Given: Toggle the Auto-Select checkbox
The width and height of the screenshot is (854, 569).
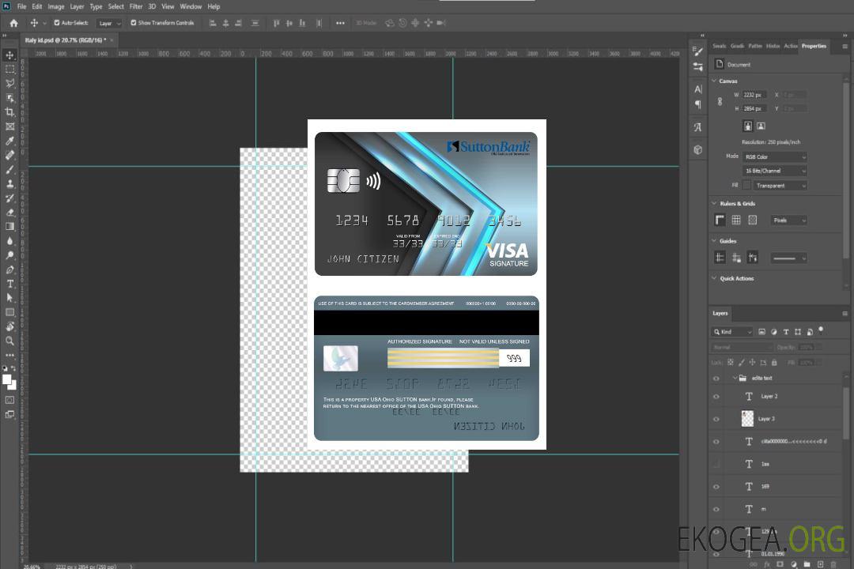Looking at the screenshot, I should 57,23.
